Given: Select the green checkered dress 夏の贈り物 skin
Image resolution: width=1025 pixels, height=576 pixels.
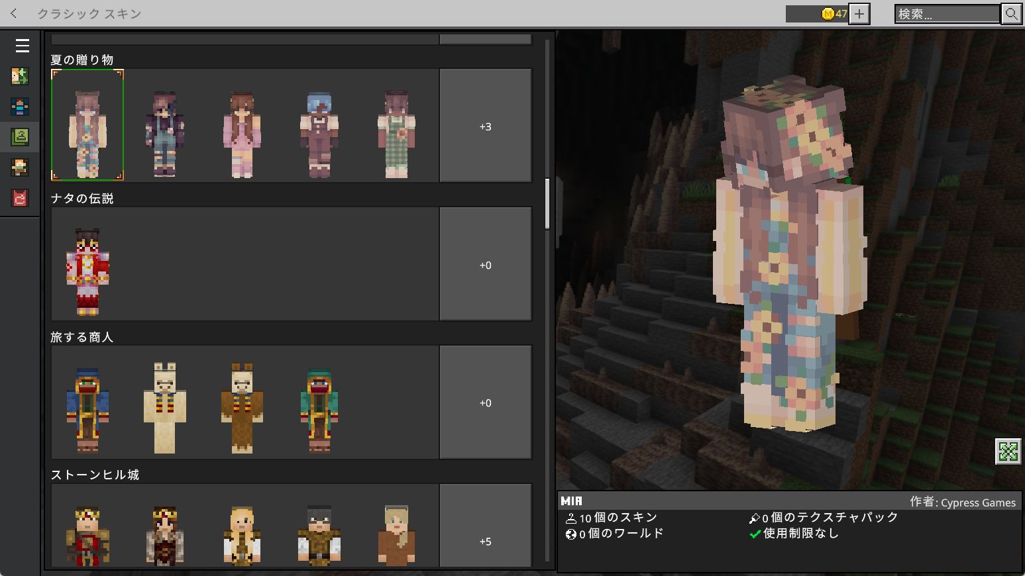Looking at the screenshot, I should click(396, 134).
